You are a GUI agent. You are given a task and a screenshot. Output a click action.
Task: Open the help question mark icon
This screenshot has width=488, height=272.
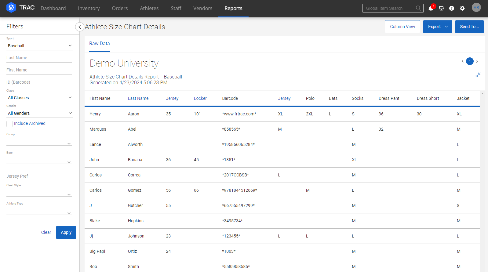tap(452, 8)
